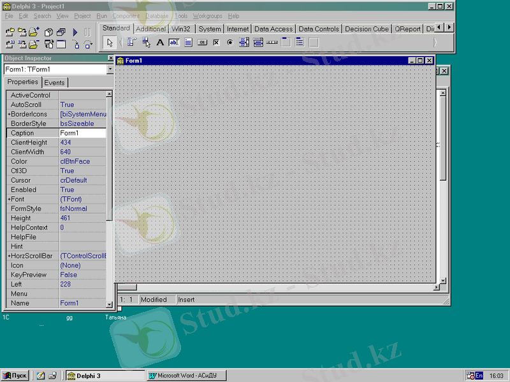Select the ScrollBar component in the palette
The image size is (510, 382).
272,43
